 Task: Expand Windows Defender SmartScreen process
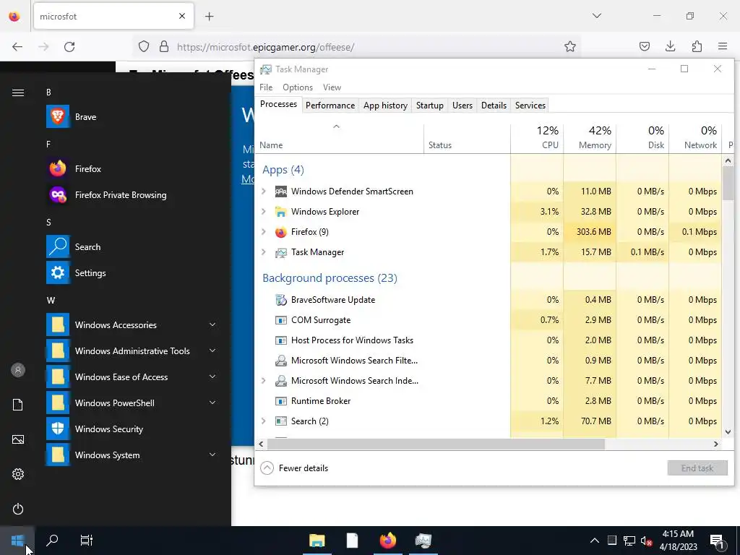264,191
